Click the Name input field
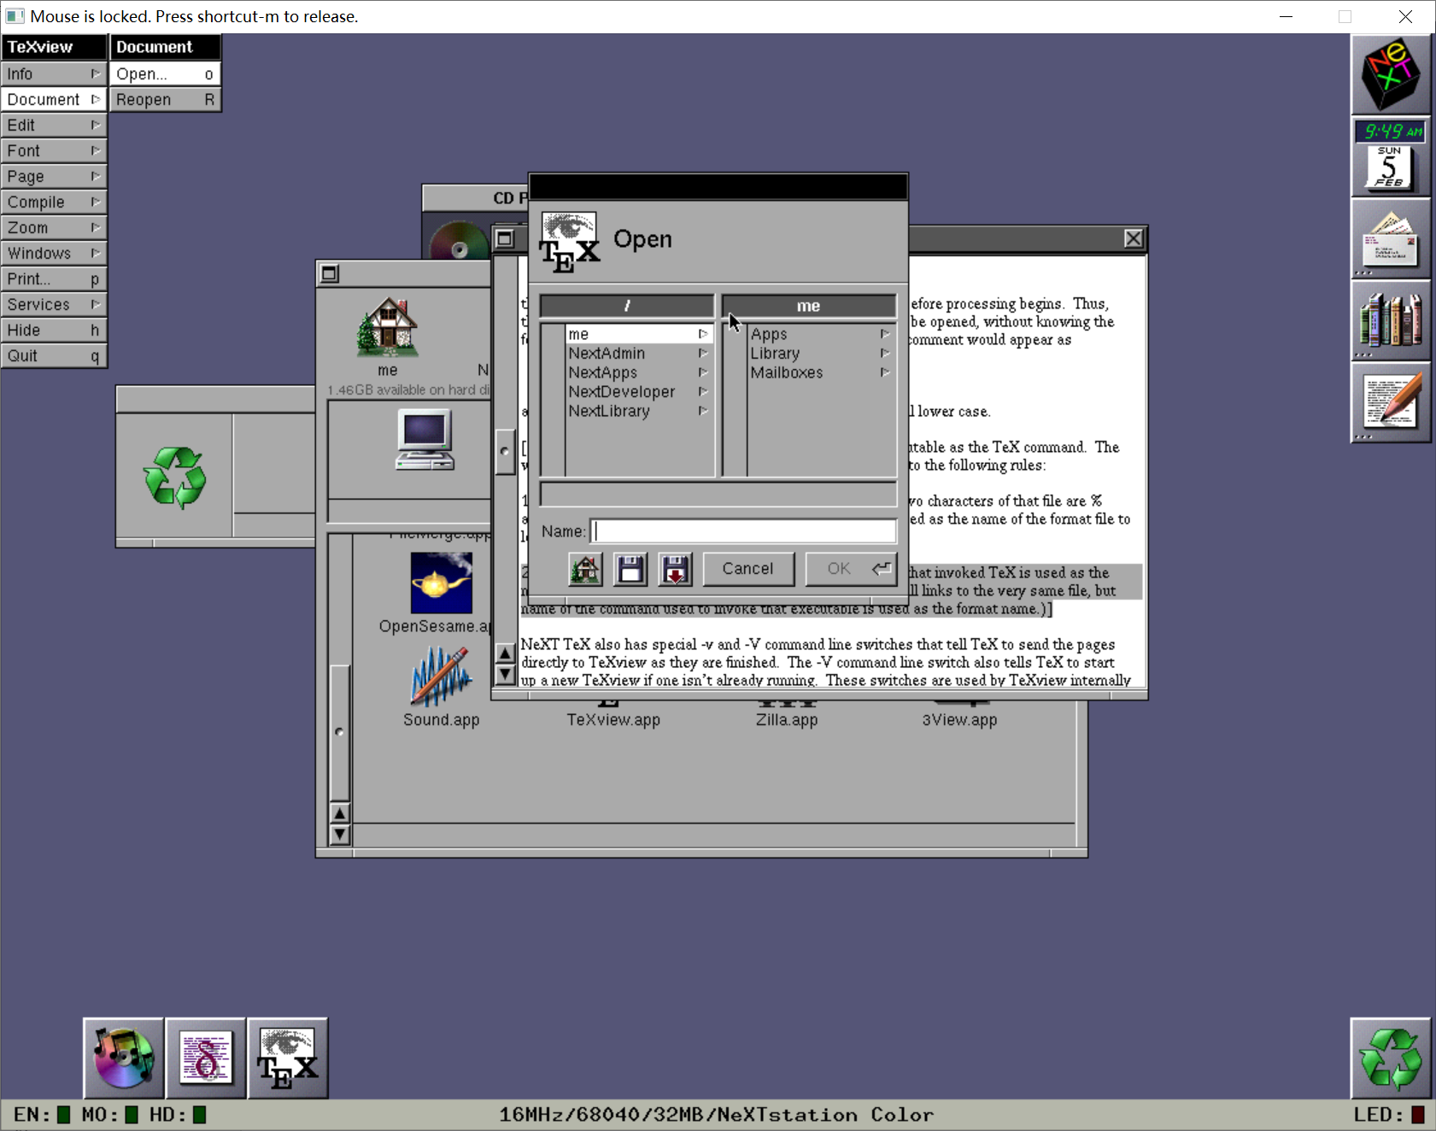This screenshot has height=1131, width=1436. tap(743, 531)
